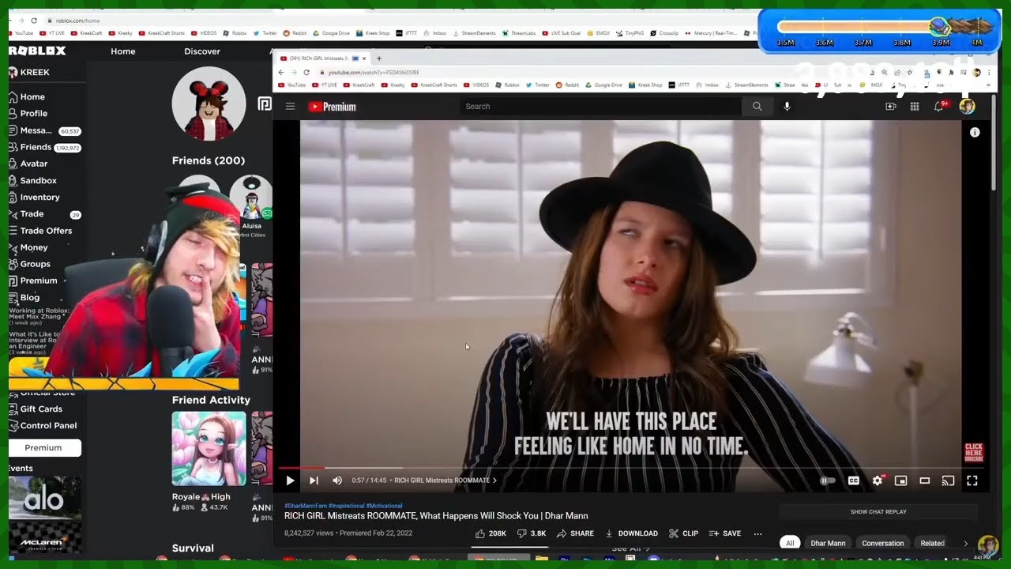Open the player settings gear
This screenshot has height=569, width=1011.
coord(878,480)
